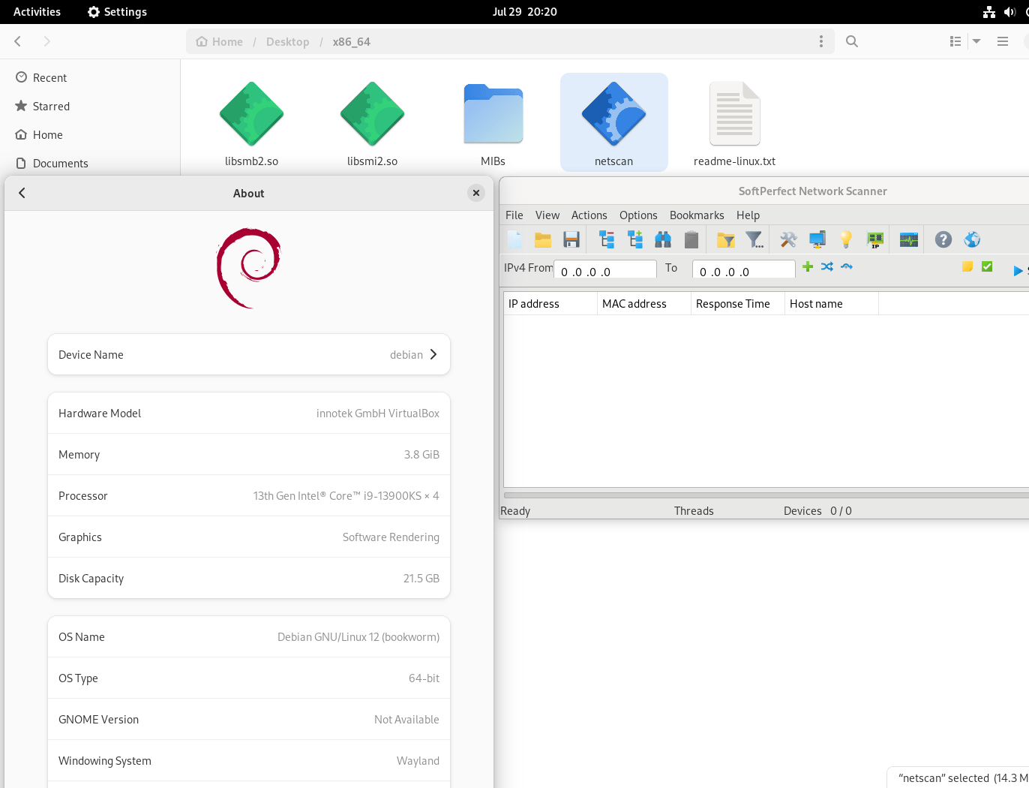Sort by MAC address column header

click(644, 304)
